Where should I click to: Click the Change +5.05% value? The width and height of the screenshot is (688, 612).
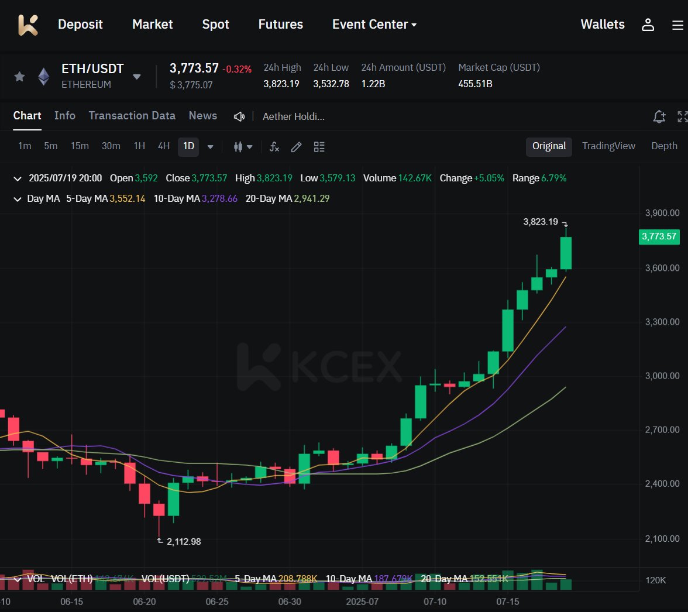pyautogui.click(x=489, y=178)
